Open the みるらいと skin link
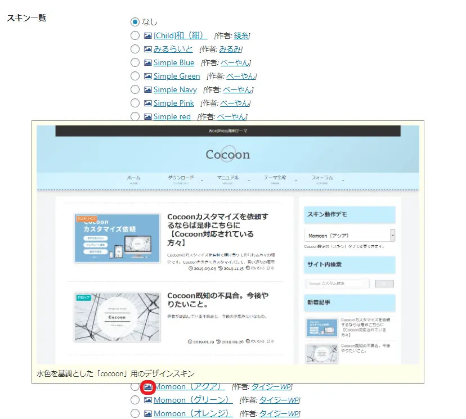The height and width of the screenshot is (419, 466). (173, 49)
